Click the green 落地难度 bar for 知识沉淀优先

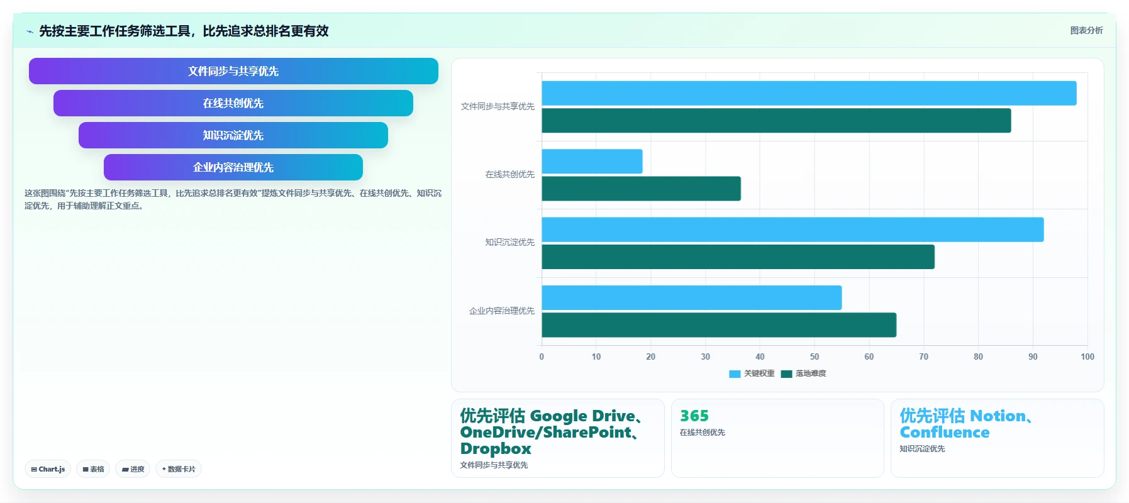click(738, 257)
